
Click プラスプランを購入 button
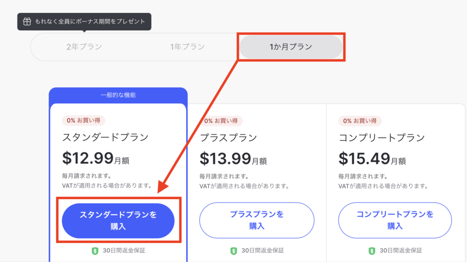pyautogui.click(x=257, y=221)
